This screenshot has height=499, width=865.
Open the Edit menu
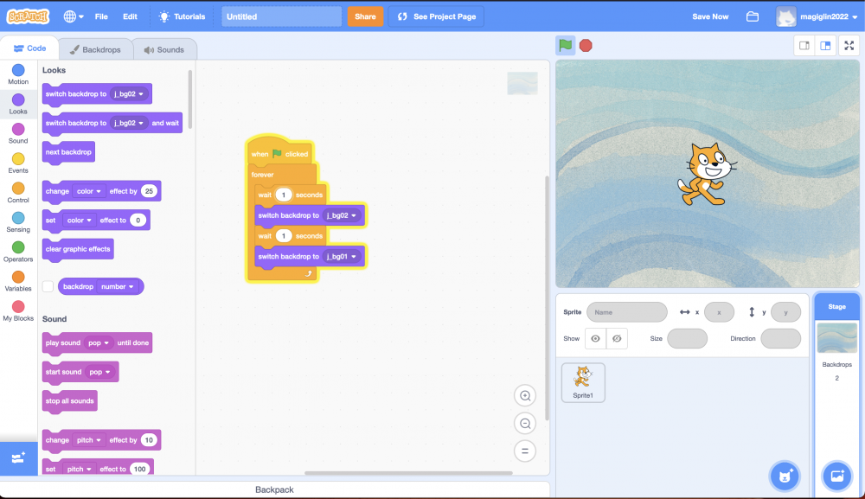pyautogui.click(x=130, y=16)
